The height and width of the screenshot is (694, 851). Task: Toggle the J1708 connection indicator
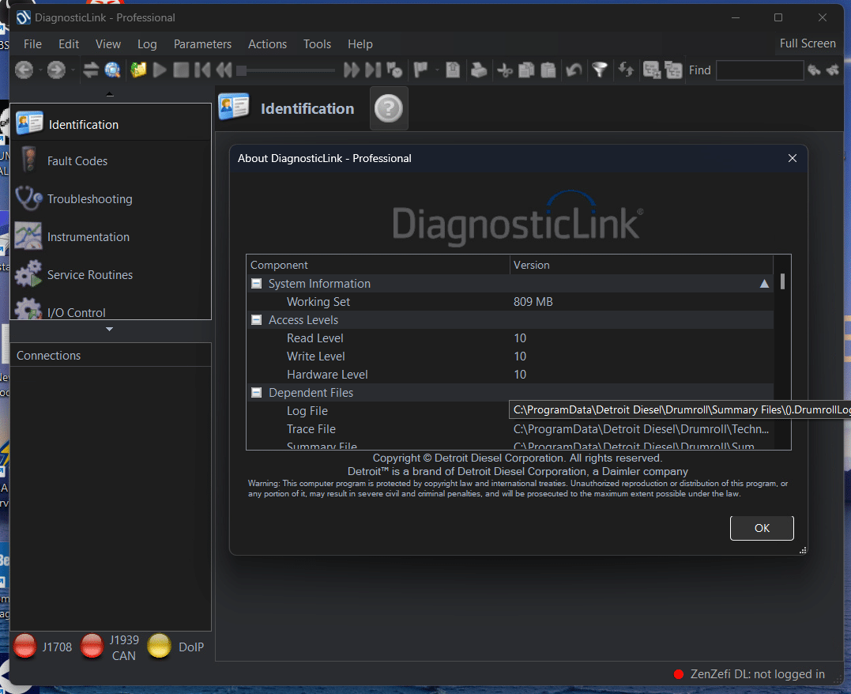tap(24, 646)
